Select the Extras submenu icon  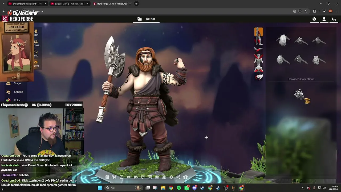tap(36, 63)
